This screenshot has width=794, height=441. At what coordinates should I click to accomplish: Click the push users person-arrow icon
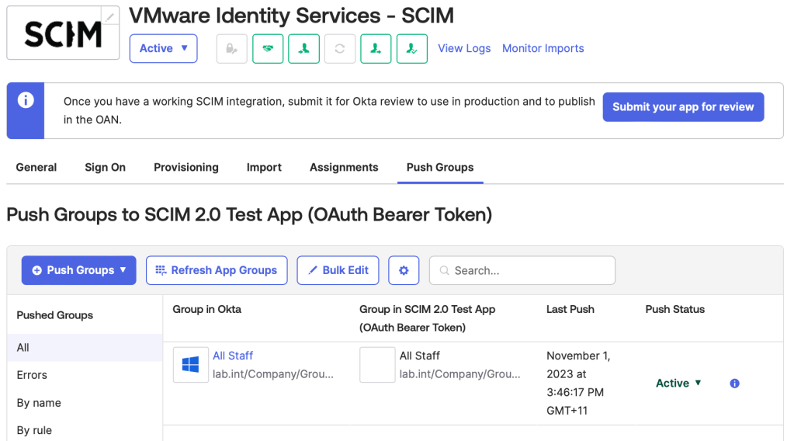coord(376,48)
